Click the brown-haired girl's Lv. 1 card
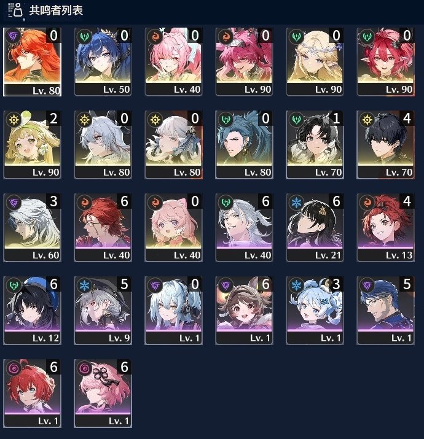The image size is (424, 439). tap(244, 311)
